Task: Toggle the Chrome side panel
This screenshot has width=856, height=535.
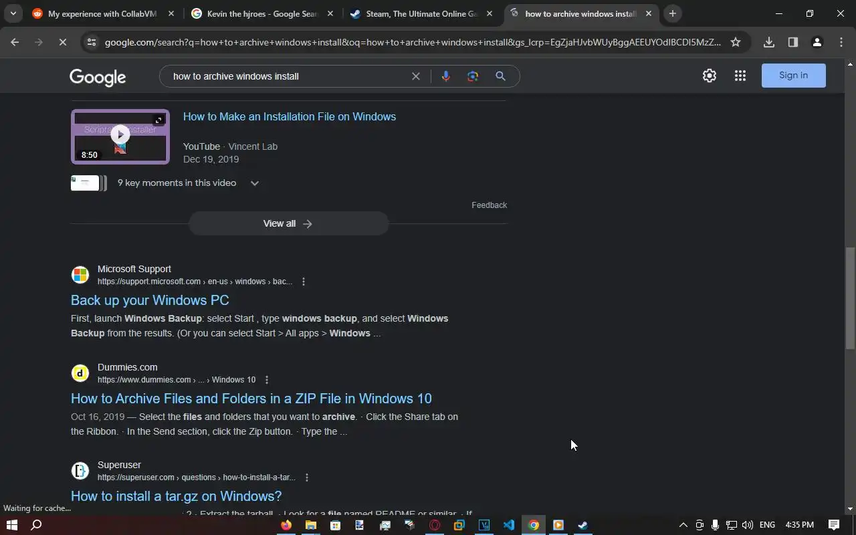Action: (x=793, y=42)
